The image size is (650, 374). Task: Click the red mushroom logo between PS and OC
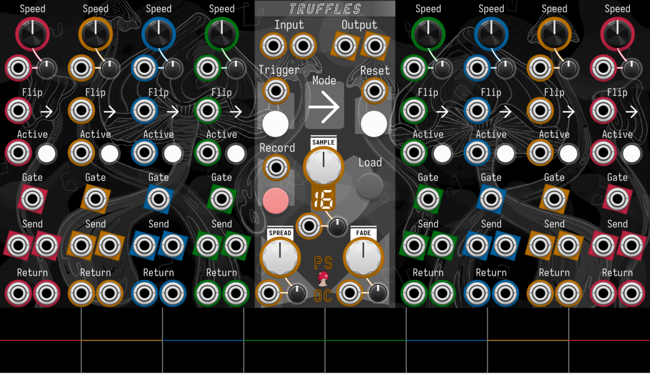tap(324, 279)
